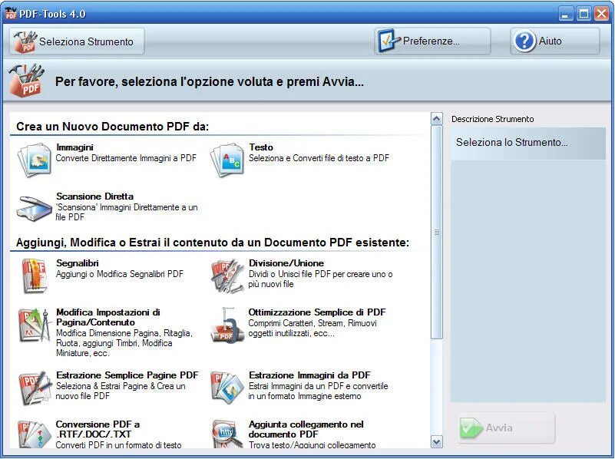Click 'Converte Direttamente Immagini a PDF' description
615x459 pixels.
[126, 158]
